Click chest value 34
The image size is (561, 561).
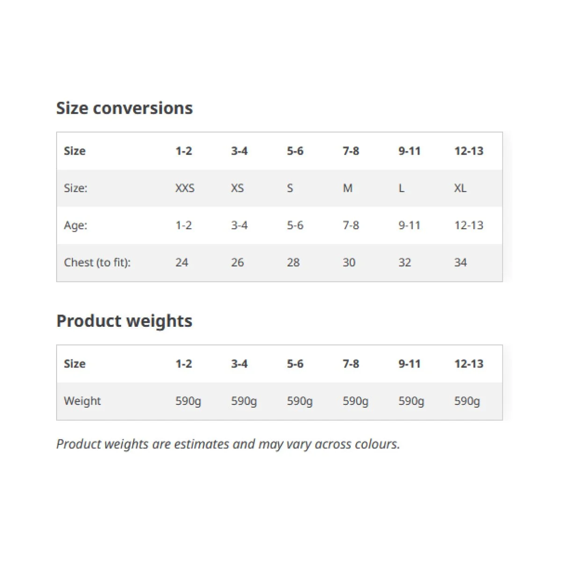pyautogui.click(x=460, y=262)
